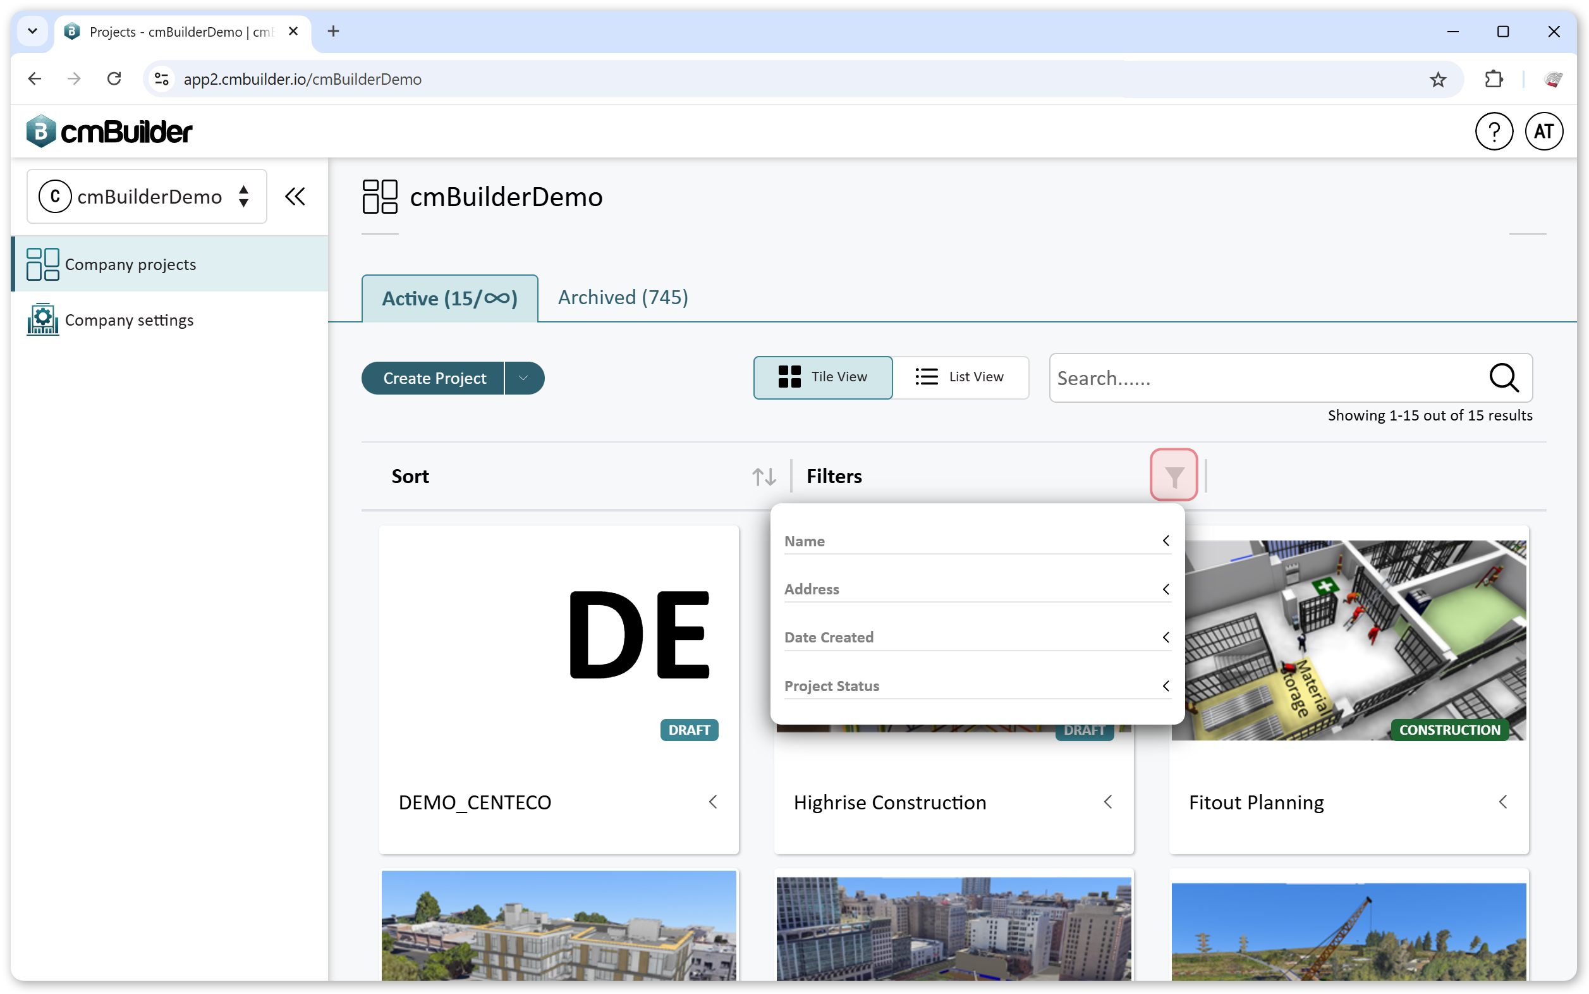Open the city skyline project thumbnail
The width and height of the screenshot is (1589, 994).
[954, 928]
